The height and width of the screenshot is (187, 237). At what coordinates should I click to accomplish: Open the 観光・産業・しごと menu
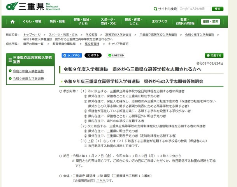[x=133, y=21]
